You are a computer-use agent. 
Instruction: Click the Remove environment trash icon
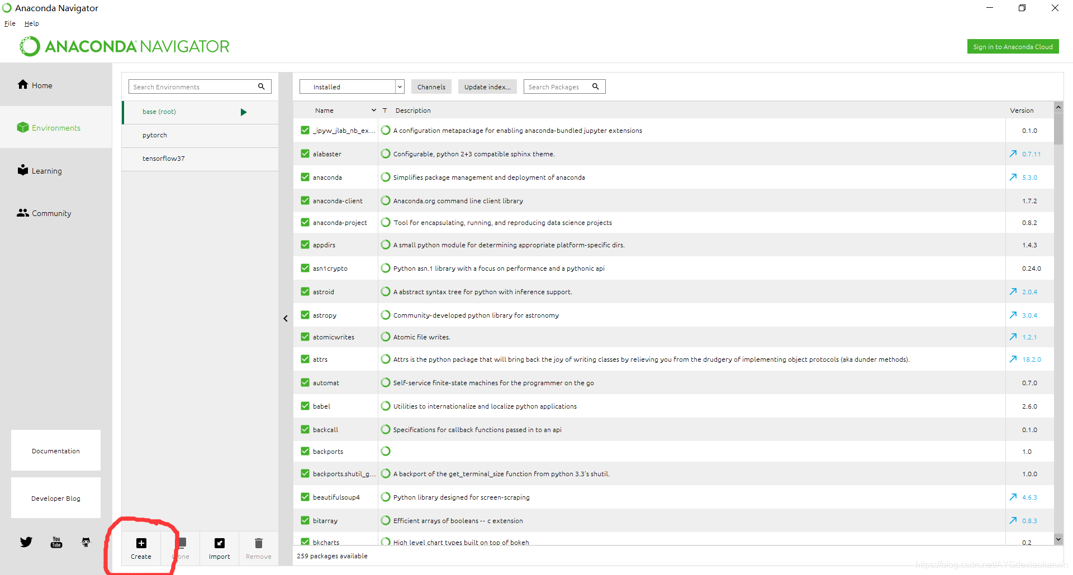pos(258,543)
